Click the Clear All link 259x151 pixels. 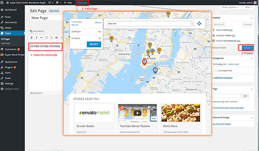[x=98, y=23]
